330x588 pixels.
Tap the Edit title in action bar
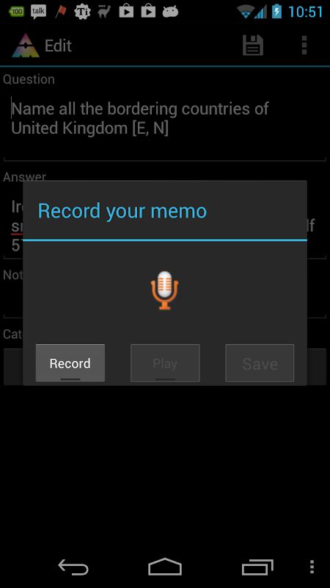pos(58,46)
